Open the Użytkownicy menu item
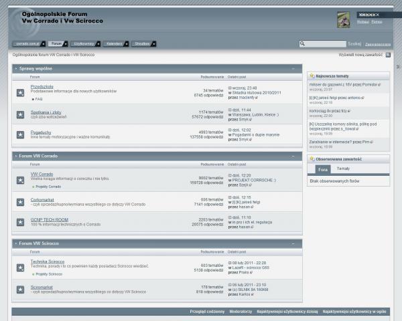The height and width of the screenshot is (321, 402). (x=84, y=43)
